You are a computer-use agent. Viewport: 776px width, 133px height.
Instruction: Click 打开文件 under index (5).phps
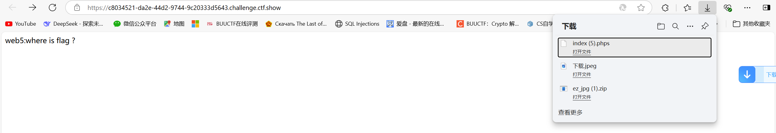pos(582,52)
